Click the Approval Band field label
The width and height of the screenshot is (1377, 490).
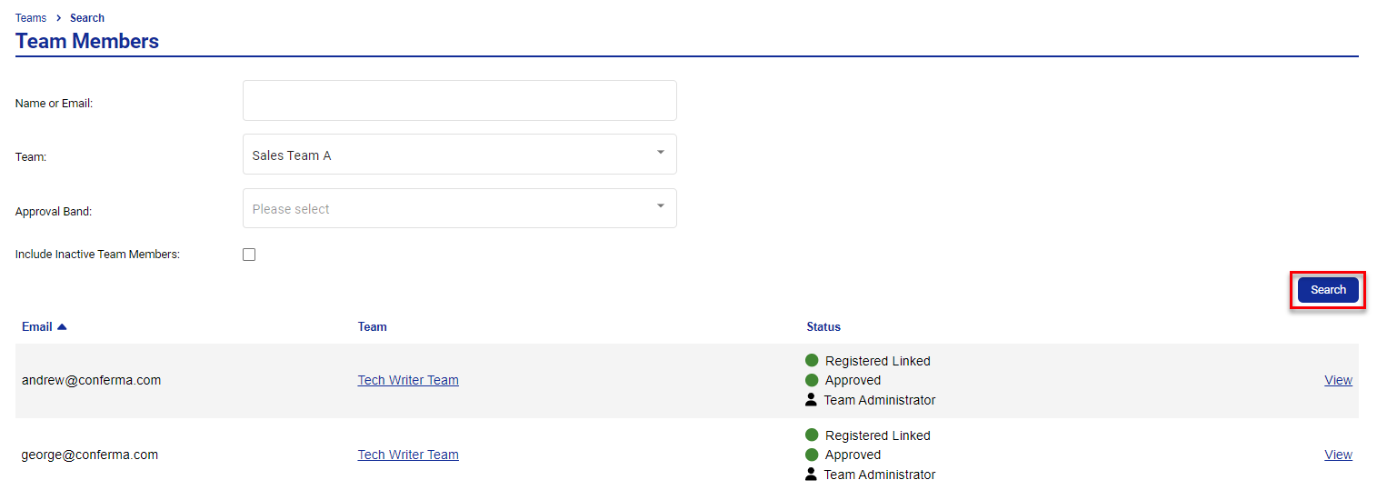point(54,212)
